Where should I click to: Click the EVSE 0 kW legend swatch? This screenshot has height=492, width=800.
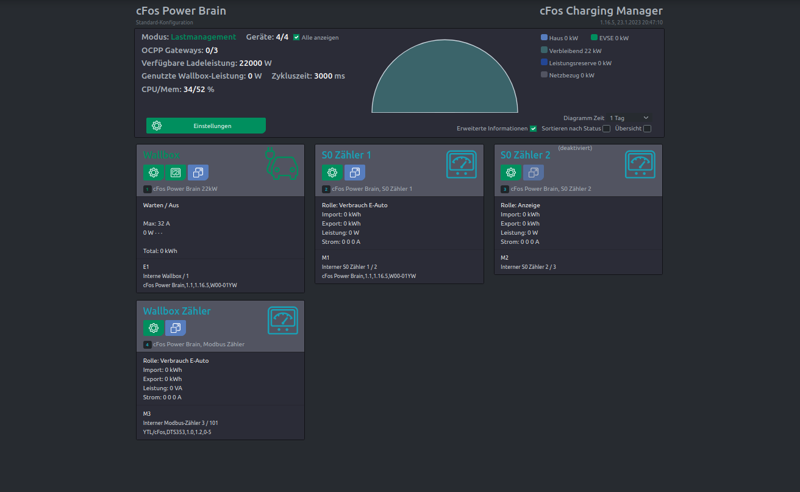[594, 37]
